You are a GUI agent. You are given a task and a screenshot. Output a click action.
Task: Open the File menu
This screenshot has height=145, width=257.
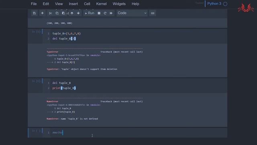pos(34,4)
